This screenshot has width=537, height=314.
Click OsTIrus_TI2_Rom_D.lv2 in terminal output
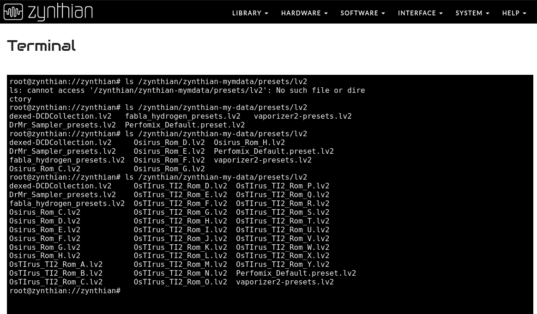click(180, 186)
